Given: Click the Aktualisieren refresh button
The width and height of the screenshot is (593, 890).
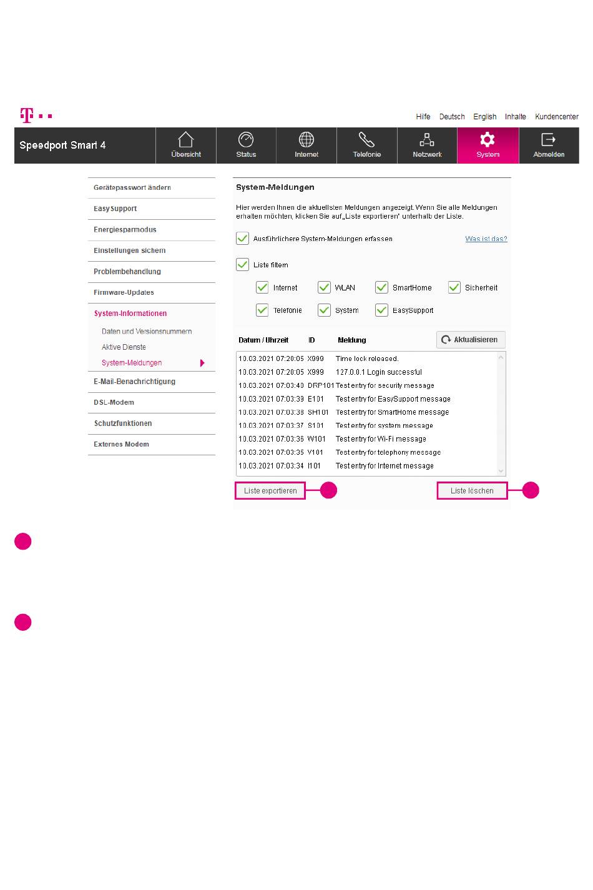Looking at the screenshot, I should click(x=471, y=340).
